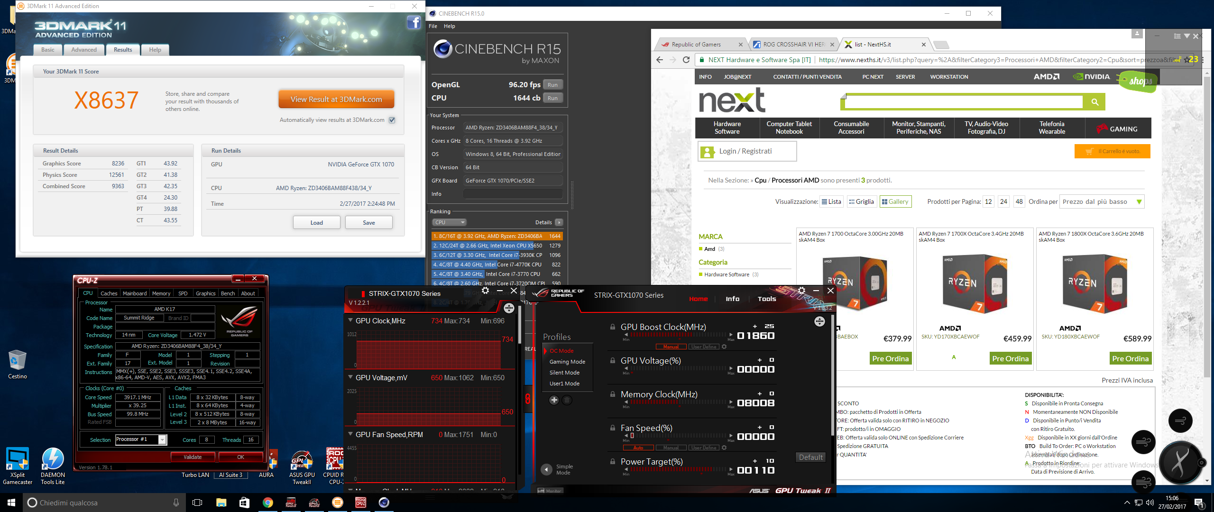Select User Define mode under GPU Boost Clock
1214x512 pixels.
[704, 347]
